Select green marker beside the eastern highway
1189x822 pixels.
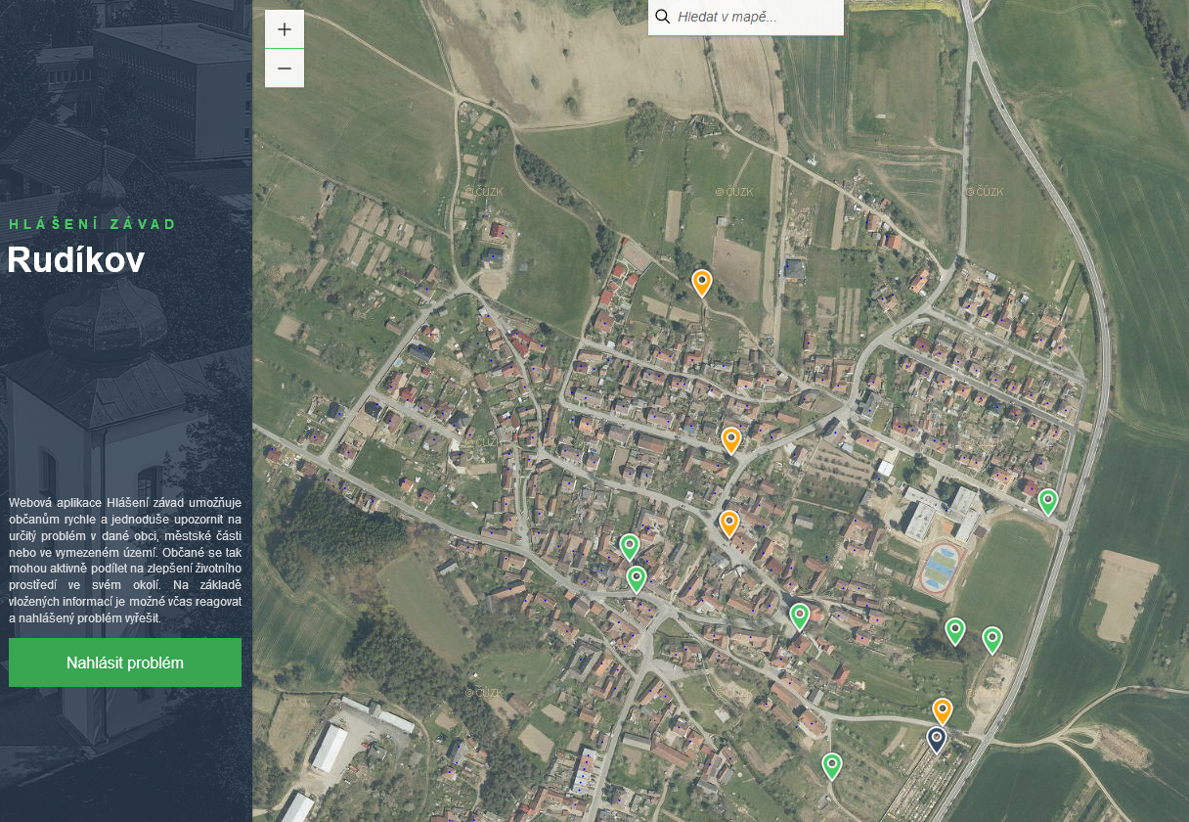[x=1047, y=501]
